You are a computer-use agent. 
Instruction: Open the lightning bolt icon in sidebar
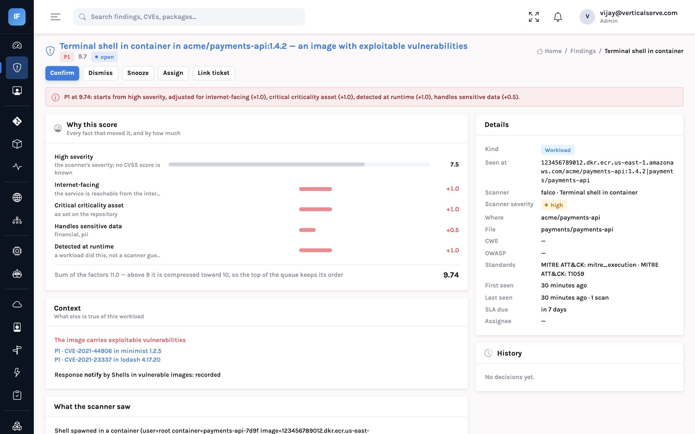[17, 372]
